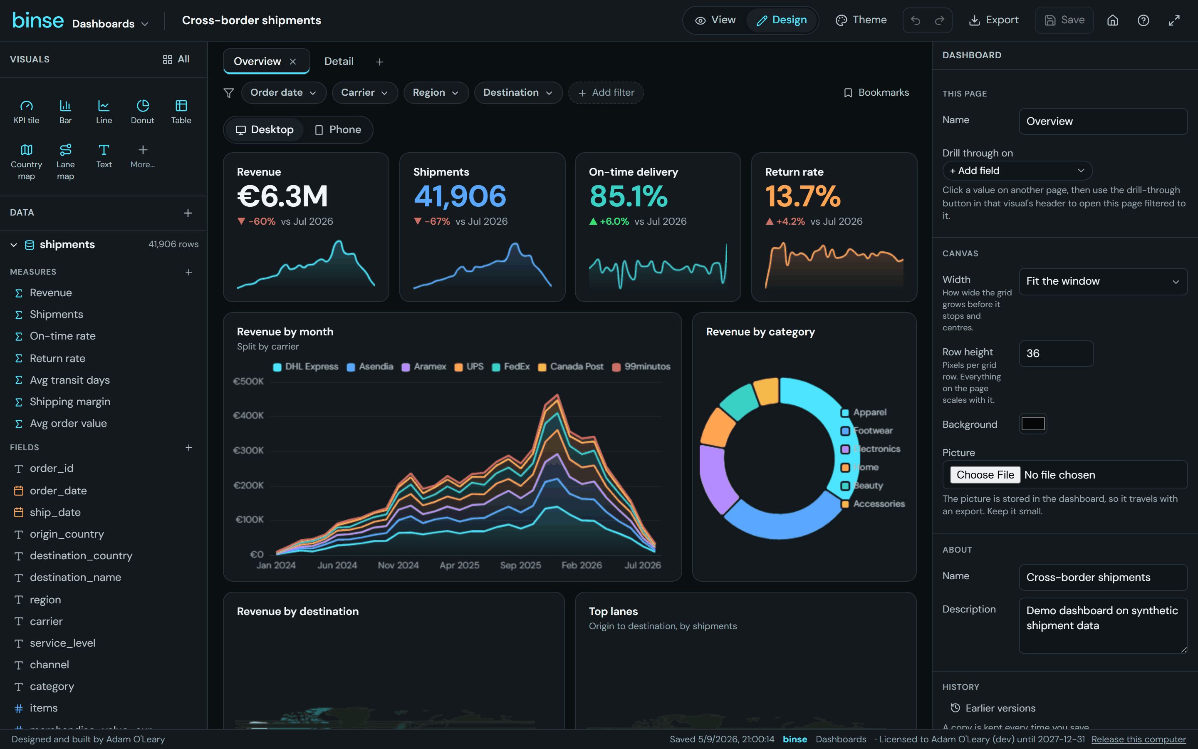Add a Table visual
Screen dimensions: 1198x749
click(x=181, y=112)
